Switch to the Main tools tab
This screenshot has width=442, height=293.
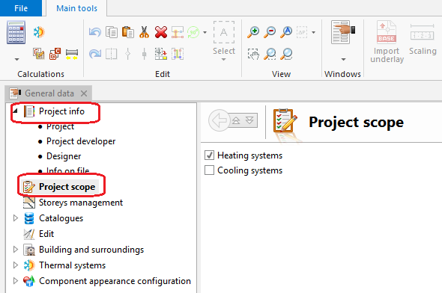tap(76, 8)
